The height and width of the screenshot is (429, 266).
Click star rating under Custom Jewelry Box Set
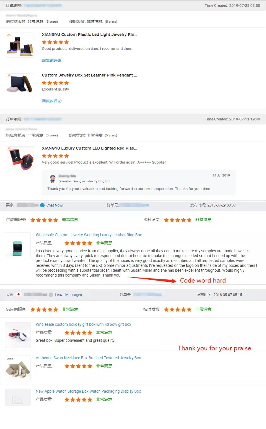[55, 83]
